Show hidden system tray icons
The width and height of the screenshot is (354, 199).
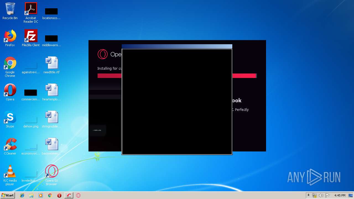pos(308,195)
